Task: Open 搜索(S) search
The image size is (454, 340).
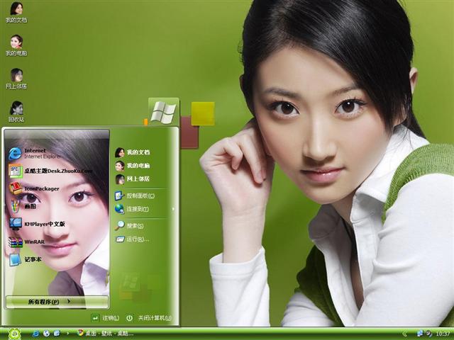Action: coord(129,226)
